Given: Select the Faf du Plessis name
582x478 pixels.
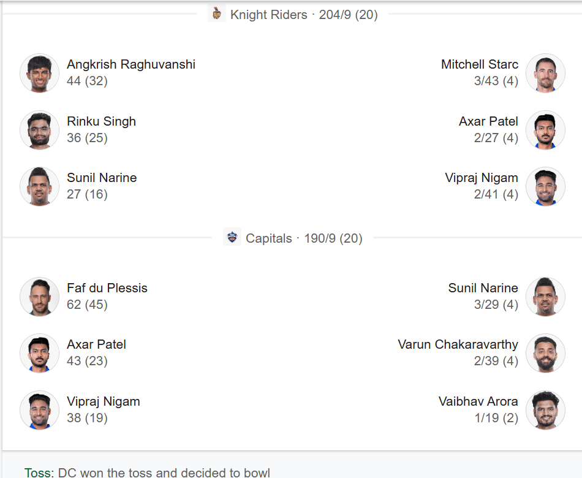Looking at the screenshot, I should [x=107, y=288].
